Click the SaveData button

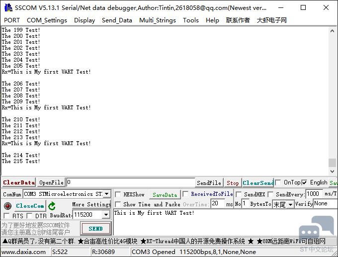coord(165,195)
